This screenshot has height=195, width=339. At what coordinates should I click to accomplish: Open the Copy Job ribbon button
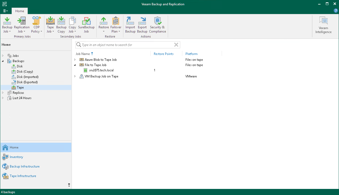[72, 25]
